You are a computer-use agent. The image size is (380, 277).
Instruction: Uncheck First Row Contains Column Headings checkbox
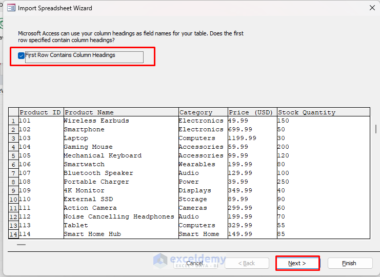pyautogui.click(x=21, y=55)
